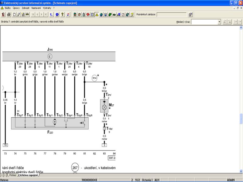Click the car icon in the toolbar
Image resolution: width=243 pixels, height=182 pixels.
pyautogui.click(x=28, y=14)
